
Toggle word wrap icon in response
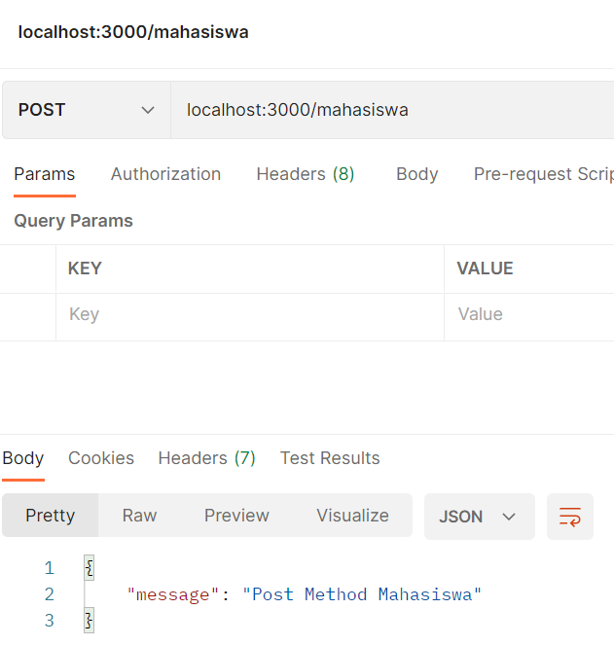570,517
